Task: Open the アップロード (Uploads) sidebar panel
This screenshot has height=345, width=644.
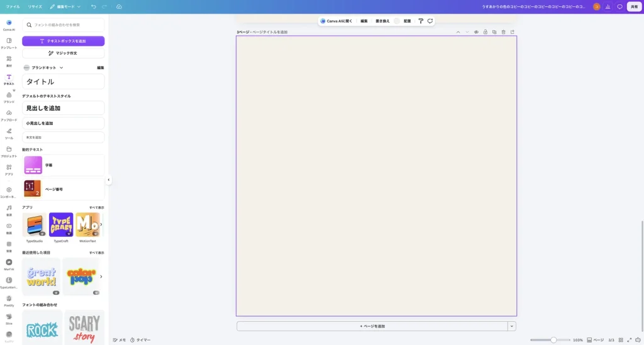Action: 9,115
